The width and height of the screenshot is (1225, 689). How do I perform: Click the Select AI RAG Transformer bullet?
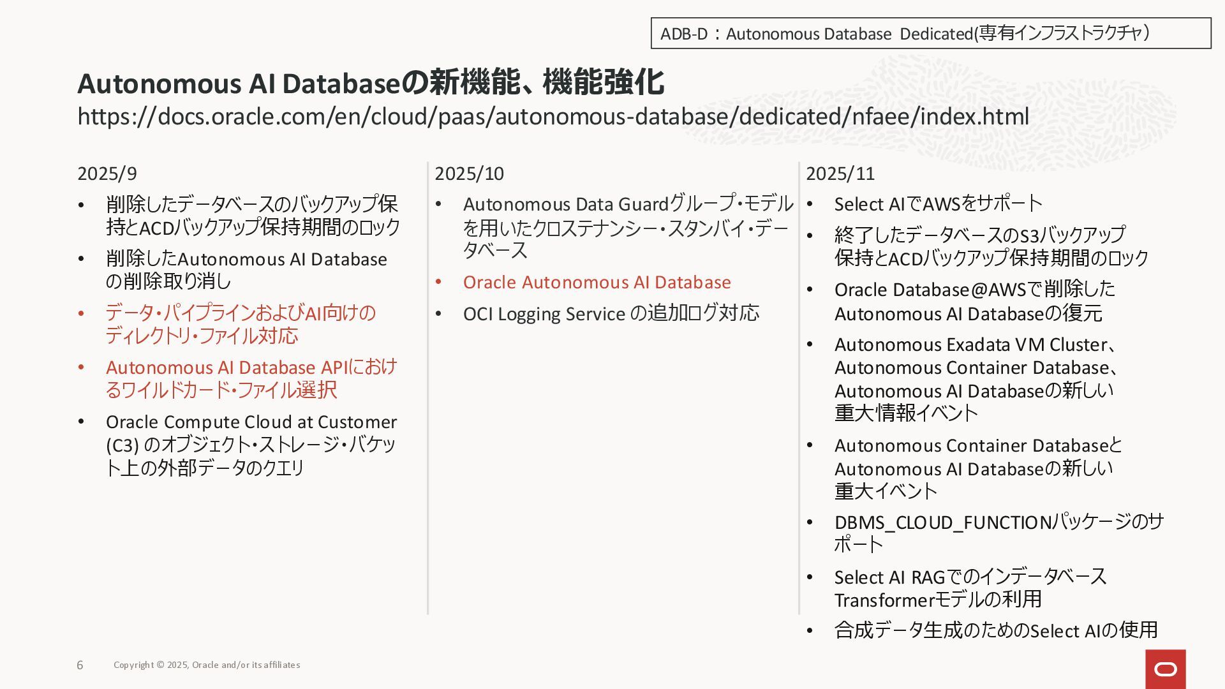click(970, 588)
